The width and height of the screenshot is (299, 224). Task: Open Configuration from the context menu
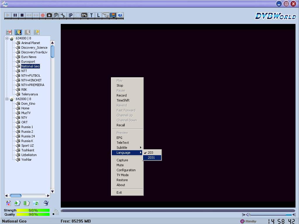point(126,170)
